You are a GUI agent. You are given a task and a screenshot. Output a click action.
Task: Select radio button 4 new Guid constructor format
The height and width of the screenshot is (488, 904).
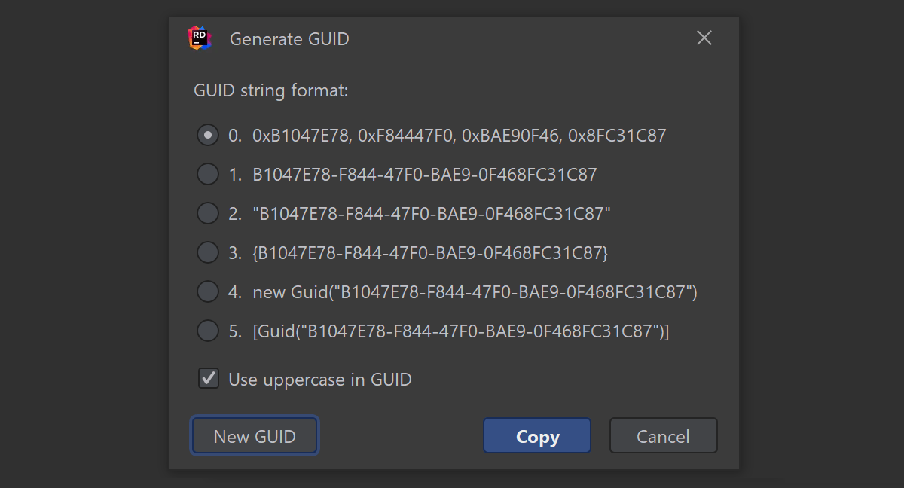coord(208,291)
